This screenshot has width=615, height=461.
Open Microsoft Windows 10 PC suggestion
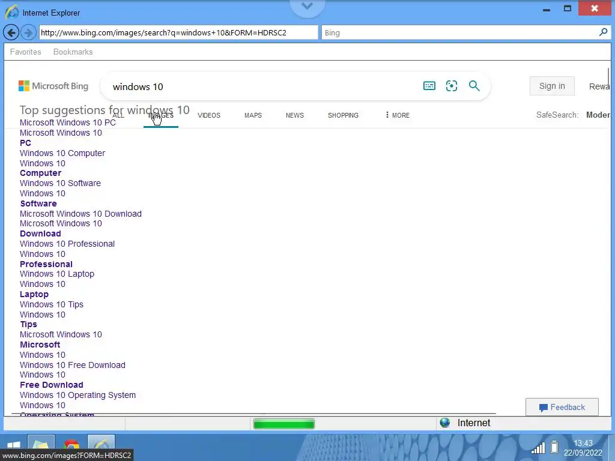pos(68,122)
